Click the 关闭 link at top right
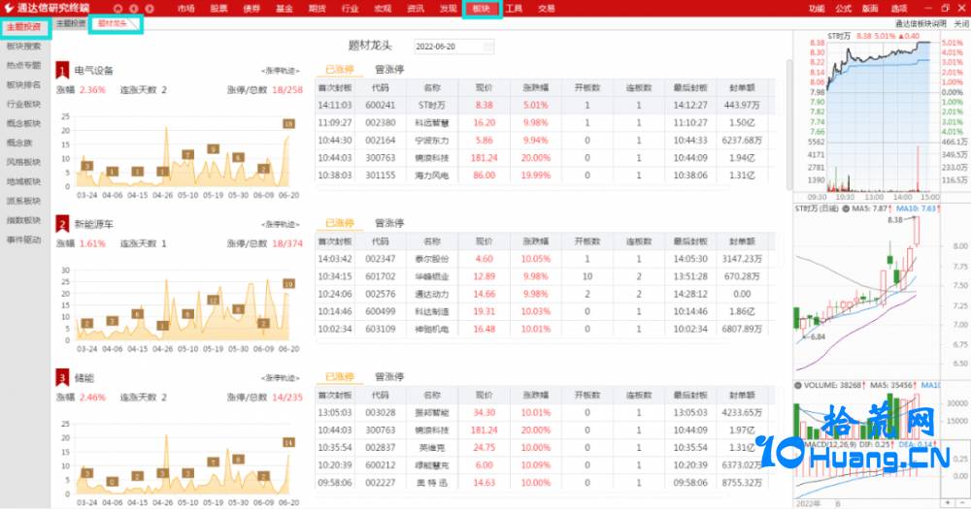Screen dimensions: 971x509 point(961,23)
